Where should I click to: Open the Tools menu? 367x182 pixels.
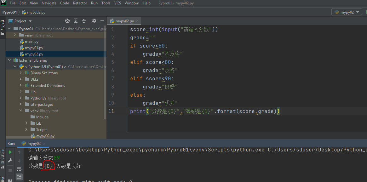coord(106,3)
